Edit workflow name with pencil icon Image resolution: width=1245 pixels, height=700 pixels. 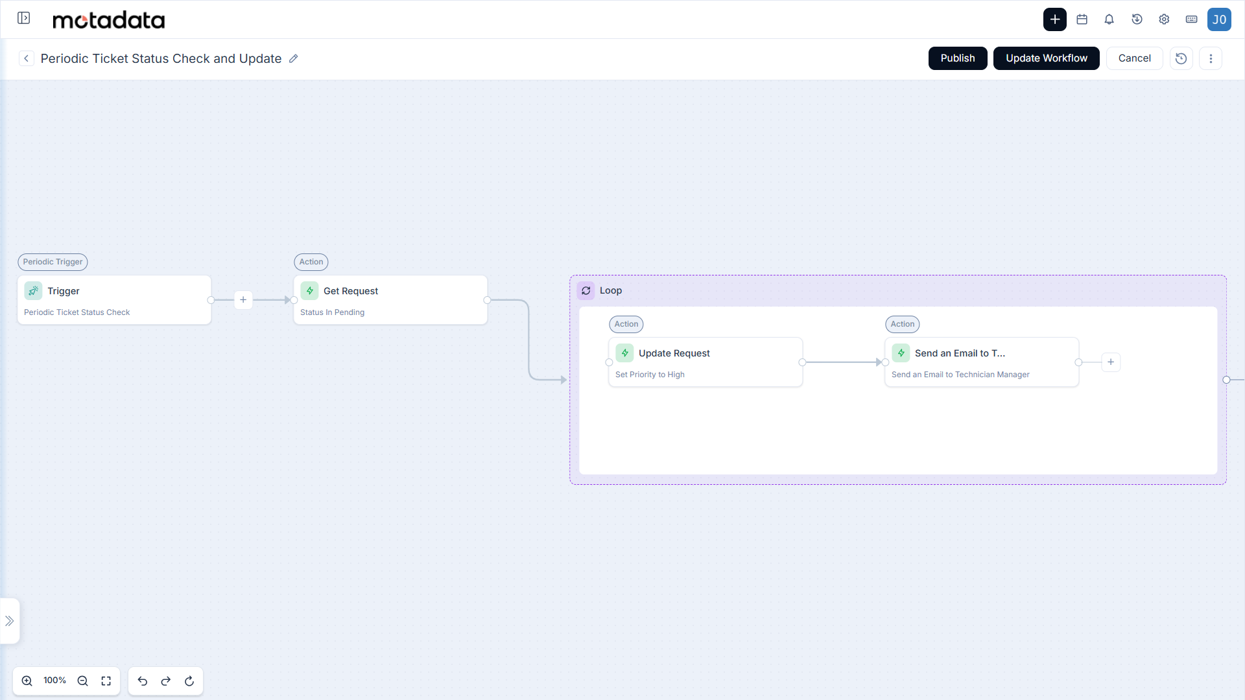[293, 58]
